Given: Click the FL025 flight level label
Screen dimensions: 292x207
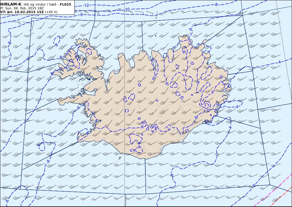Looking at the screenshot, I should click(65, 4).
